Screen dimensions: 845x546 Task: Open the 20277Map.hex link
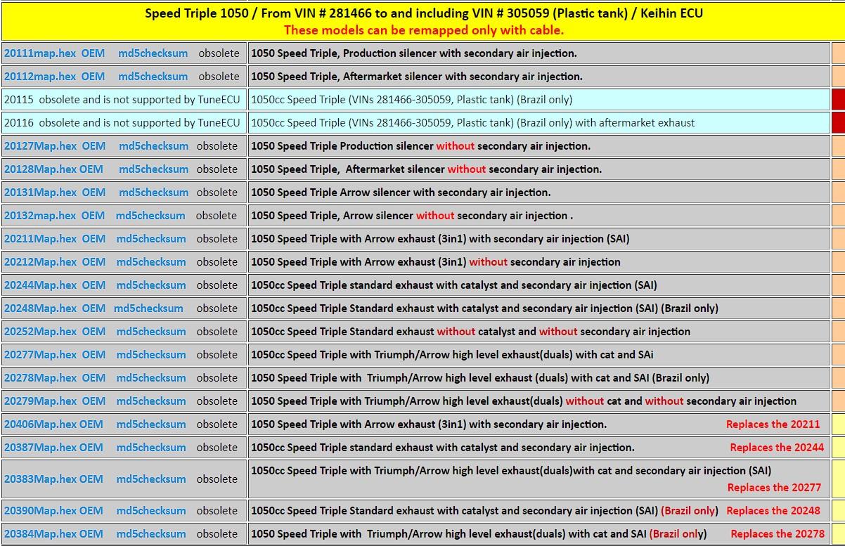tap(40, 354)
